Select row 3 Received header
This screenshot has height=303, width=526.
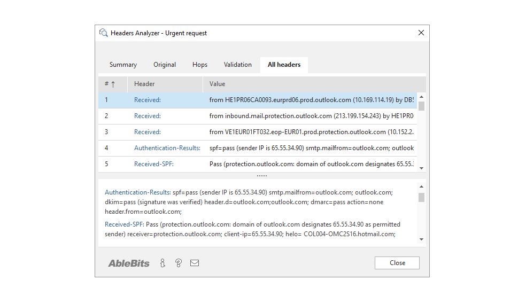click(258, 132)
